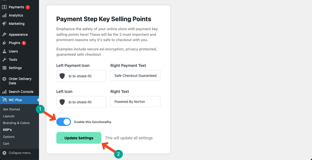Click the Plugins plug icon
The width and height of the screenshot is (312, 160).
coord(4,43)
